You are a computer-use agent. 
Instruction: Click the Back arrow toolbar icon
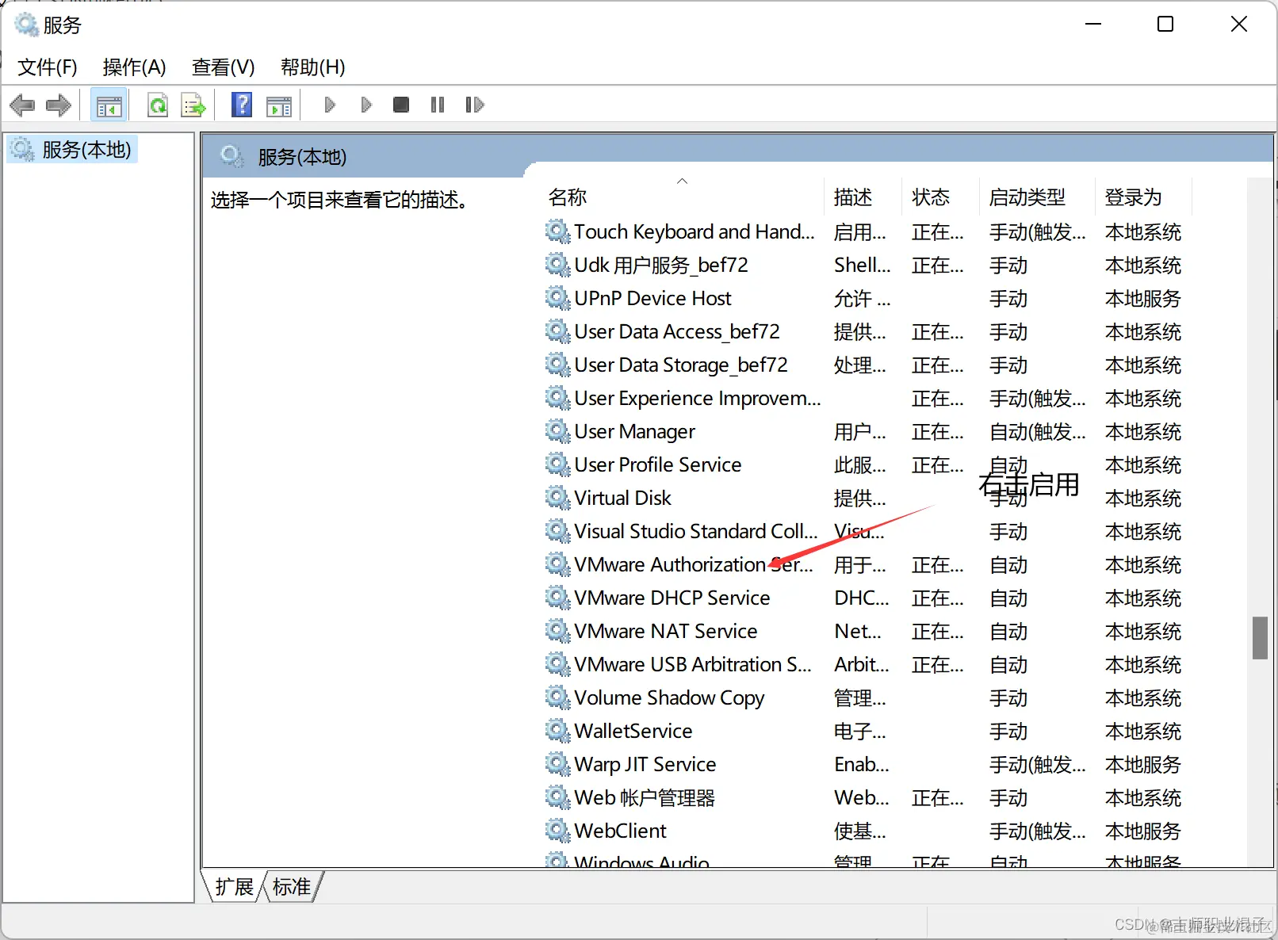[22, 105]
